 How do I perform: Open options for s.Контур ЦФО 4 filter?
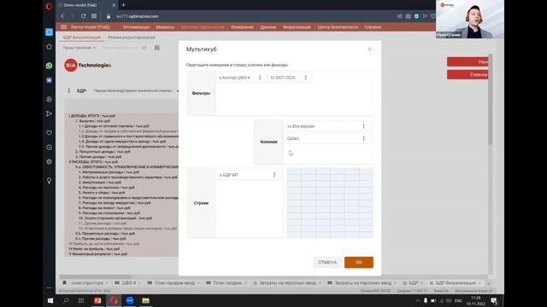tap(260, 78)
